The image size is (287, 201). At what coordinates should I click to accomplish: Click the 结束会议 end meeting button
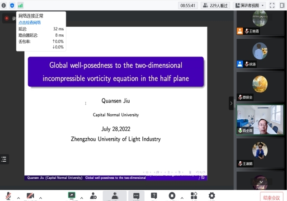pyautogui.click(x=272, y=197)
